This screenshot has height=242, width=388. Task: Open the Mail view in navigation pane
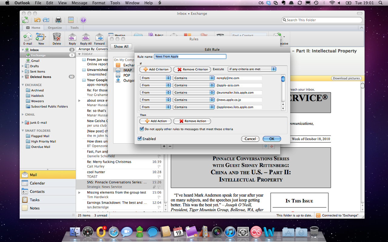(48, 175)
